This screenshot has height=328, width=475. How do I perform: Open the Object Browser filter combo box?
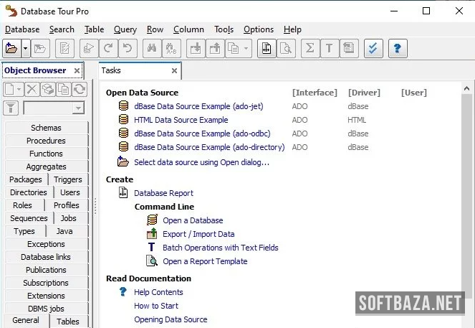tap(54, 108)
